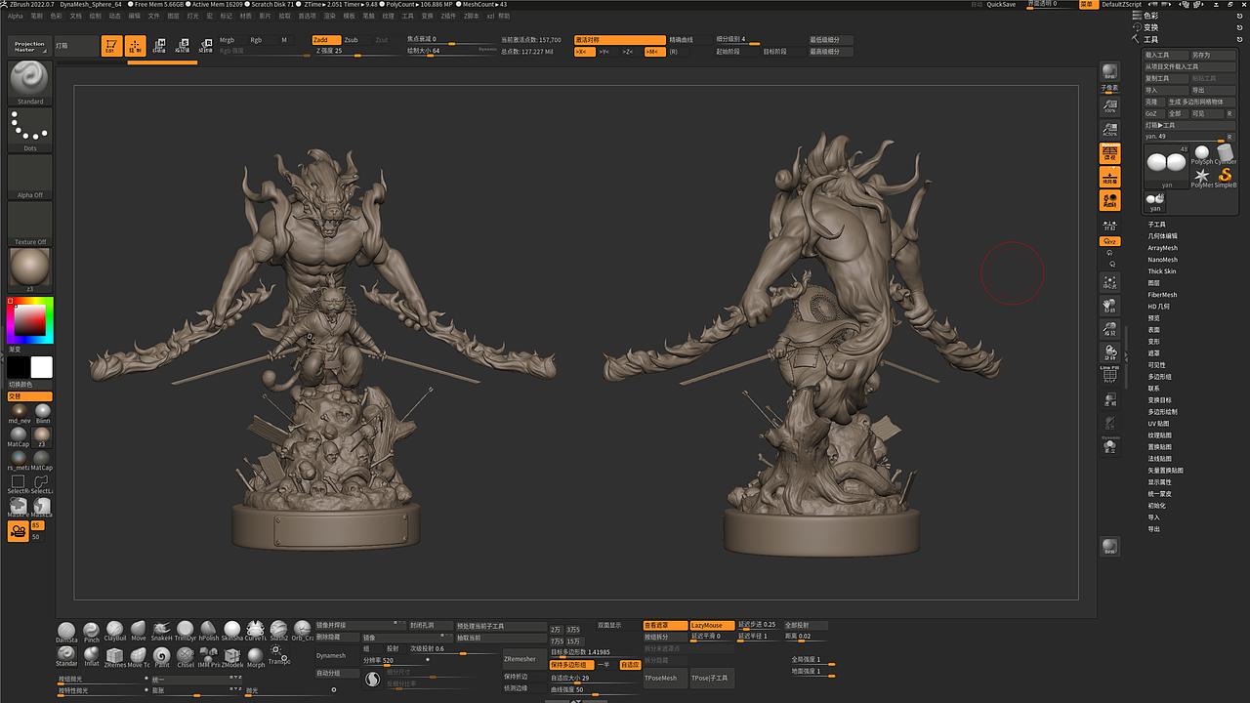This screenshot has height=703, width=1250.
Task: Open the Alpha Off picker
Action: [x=30, y=177]
